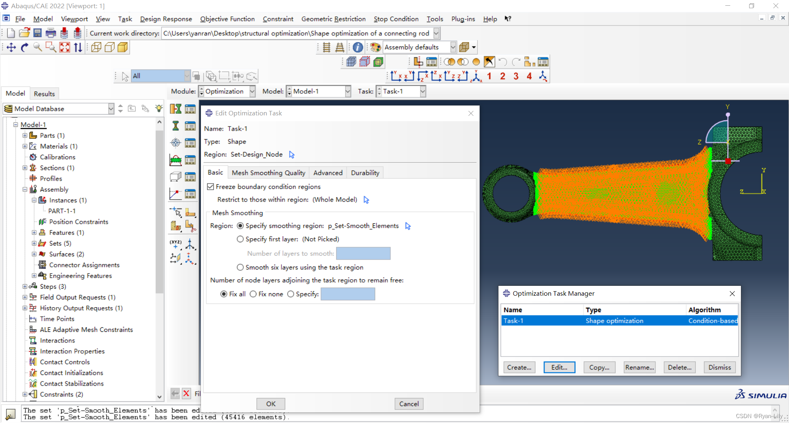Expand the Sets (5) tree node
The width and height of the screenshot is (789, 423).
pos(34,244)
